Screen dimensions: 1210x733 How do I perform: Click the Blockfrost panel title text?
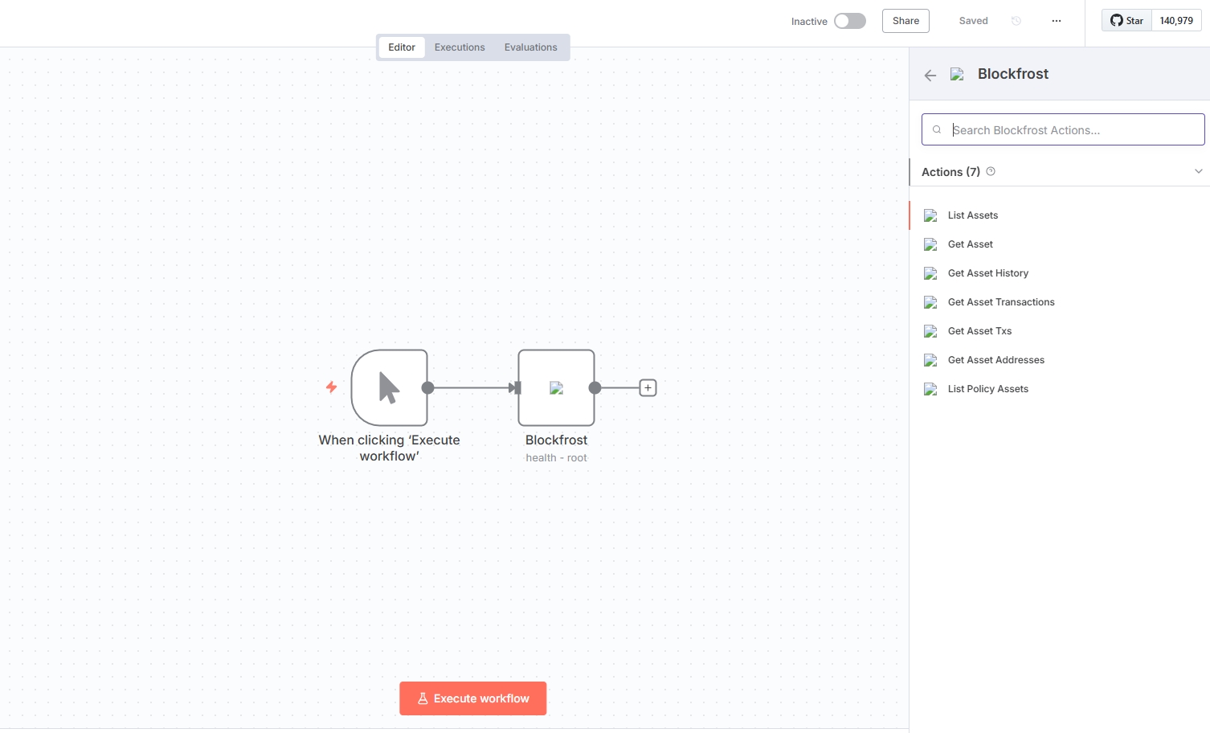click(x=1013, y=74)
